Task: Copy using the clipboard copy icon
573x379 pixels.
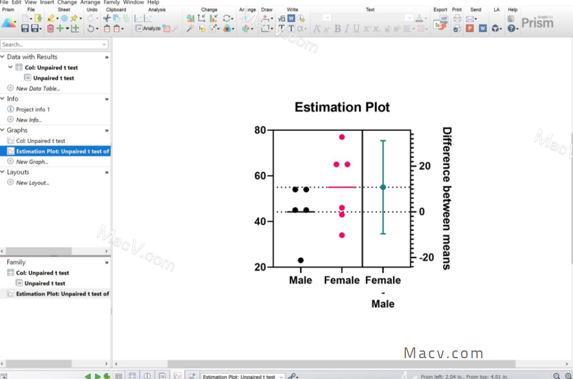Action: tap(116, 18)
